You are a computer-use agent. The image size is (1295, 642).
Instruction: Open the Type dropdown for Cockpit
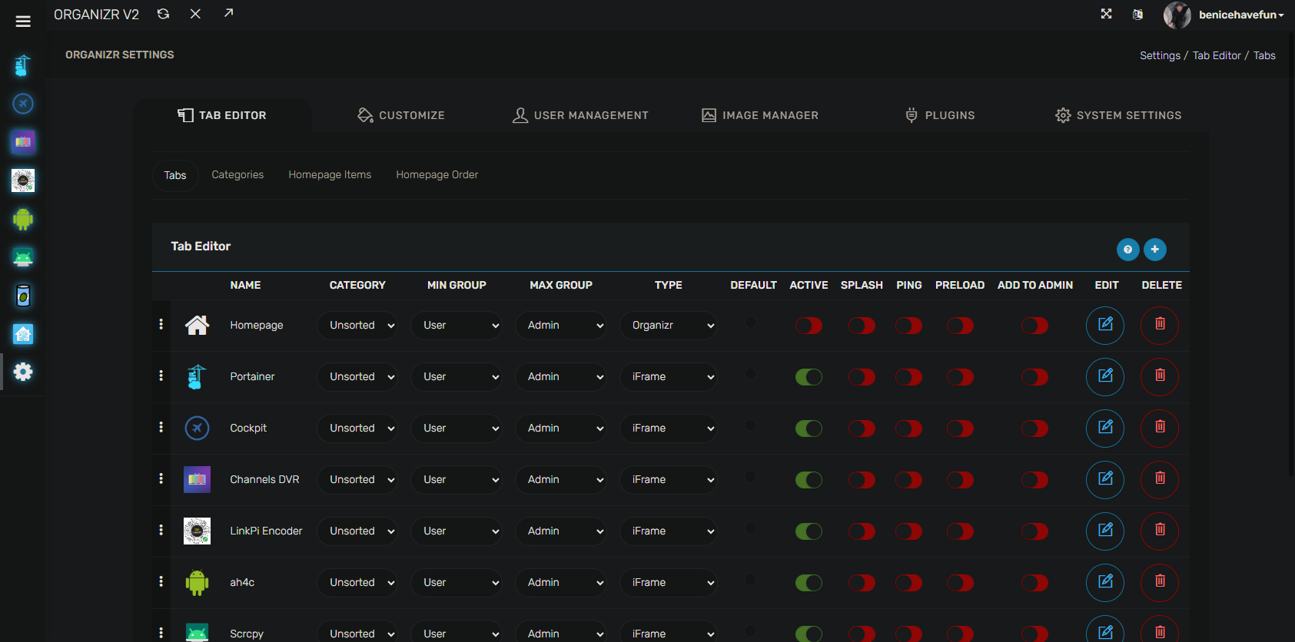pos(668,429)
